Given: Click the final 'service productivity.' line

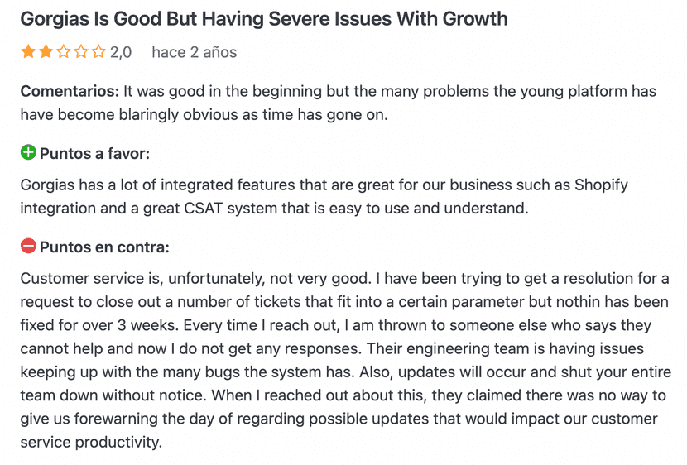Looking at the screenshot, I should [91, 443].
